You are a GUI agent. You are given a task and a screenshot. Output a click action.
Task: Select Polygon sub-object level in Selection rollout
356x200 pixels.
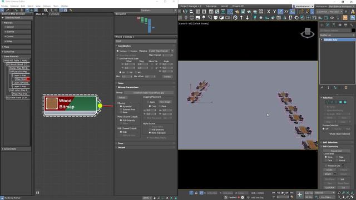coord(340,102)
